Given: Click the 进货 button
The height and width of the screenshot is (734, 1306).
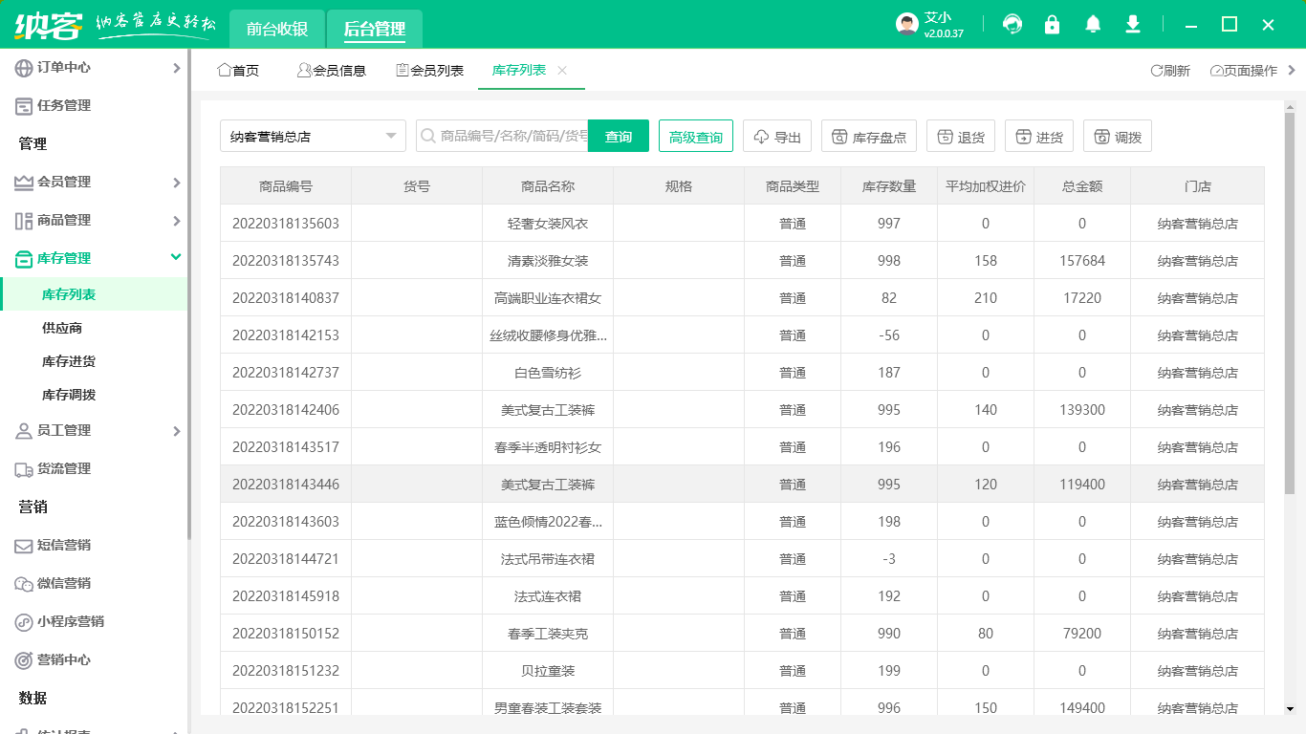Looking at the screenshot, I should pos(1039,137).
